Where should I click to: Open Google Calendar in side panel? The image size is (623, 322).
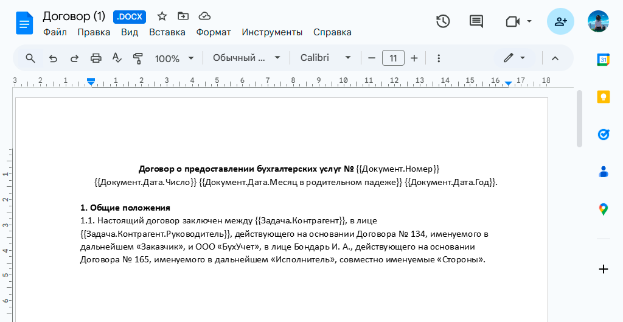603,59
